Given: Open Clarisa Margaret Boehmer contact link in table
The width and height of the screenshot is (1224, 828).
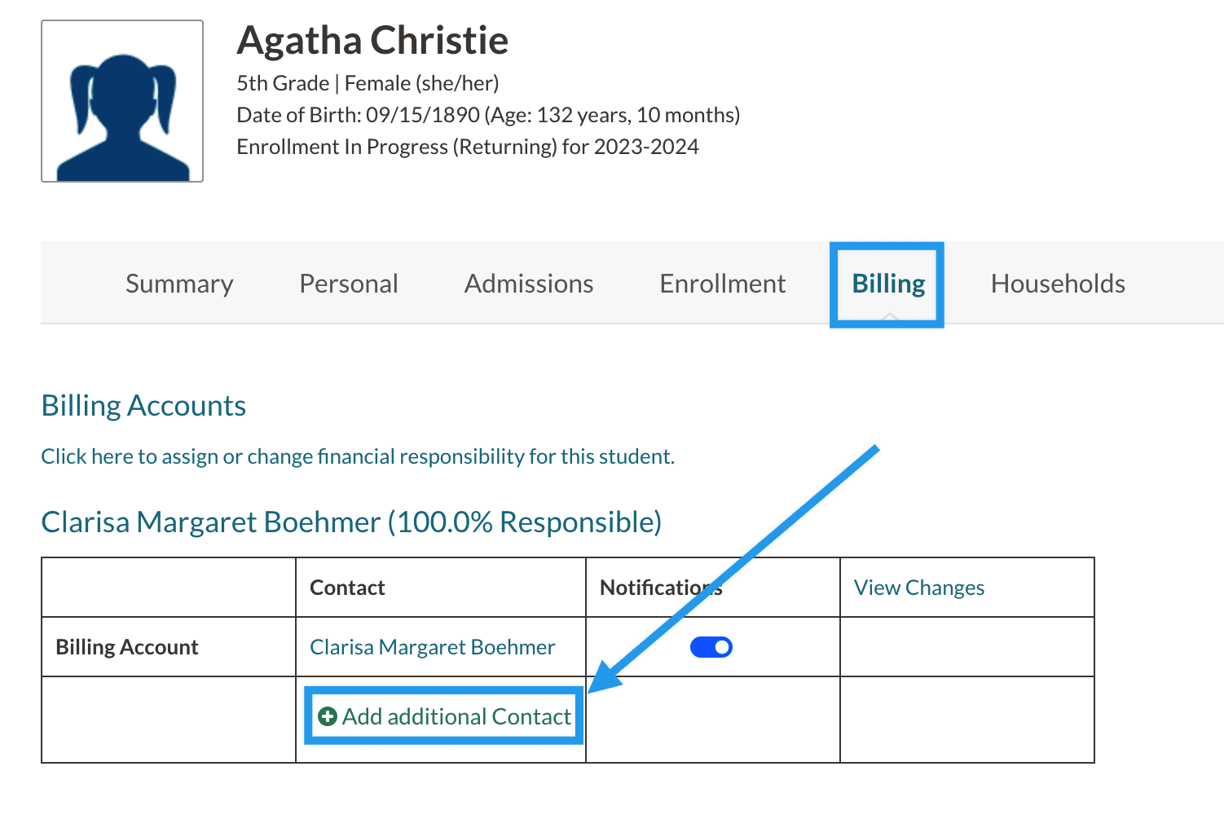Looking at the screenshot, I should 432,647.
